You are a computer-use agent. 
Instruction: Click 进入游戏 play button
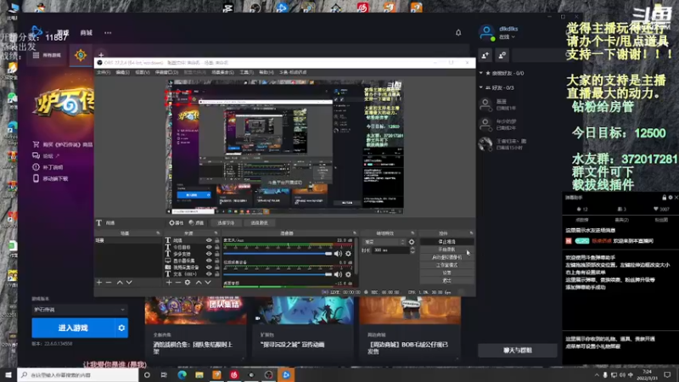click(73, 328)
